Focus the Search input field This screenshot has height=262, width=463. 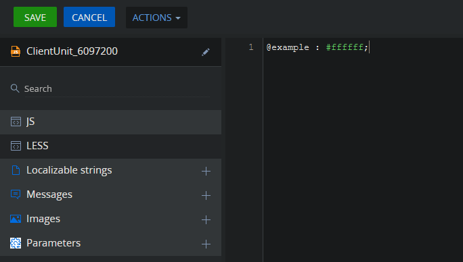pyautogui.click(x=117, y=88)
